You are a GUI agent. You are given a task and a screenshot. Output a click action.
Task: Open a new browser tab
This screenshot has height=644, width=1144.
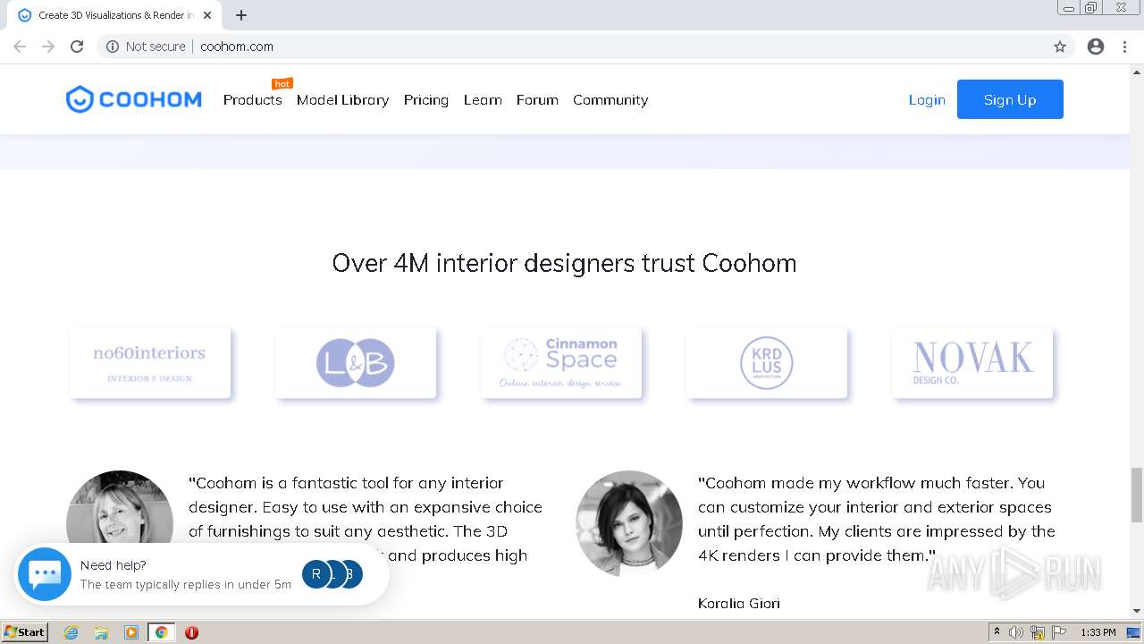241,15
